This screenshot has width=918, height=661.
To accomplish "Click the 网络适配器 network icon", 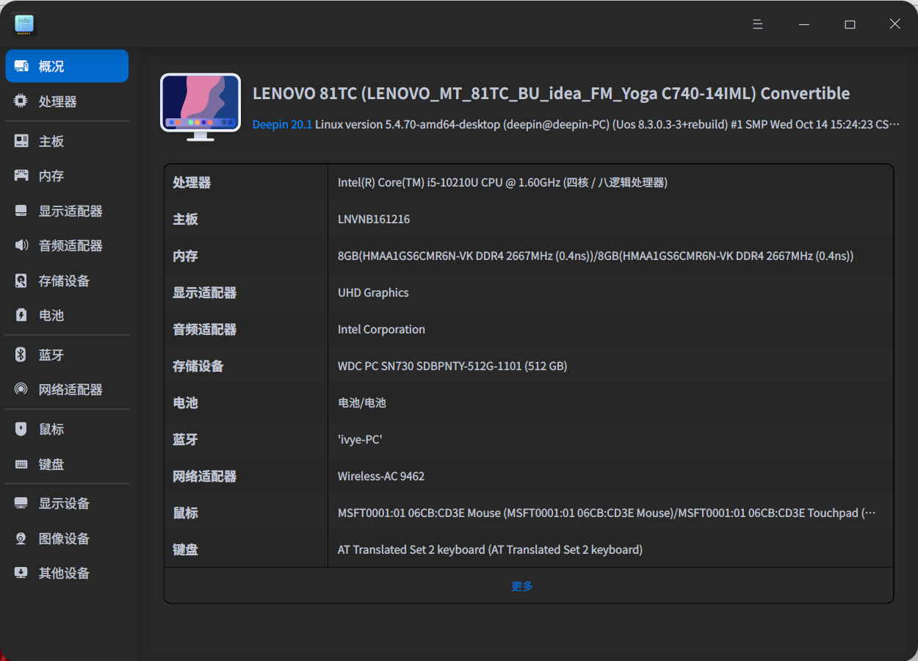I will (x=21, y=389).
